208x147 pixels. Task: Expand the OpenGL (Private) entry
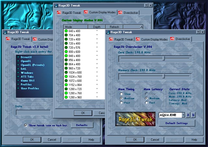point(19,65)
